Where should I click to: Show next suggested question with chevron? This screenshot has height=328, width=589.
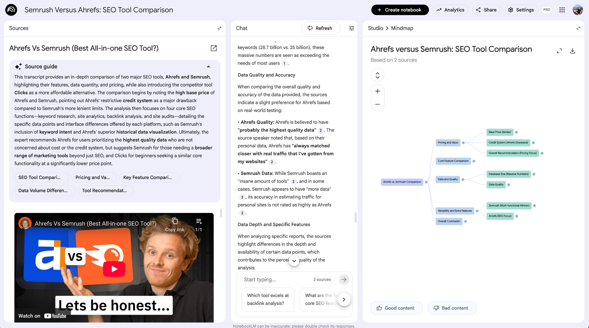tap(344, 299)
